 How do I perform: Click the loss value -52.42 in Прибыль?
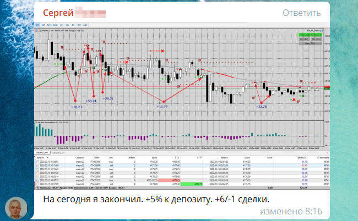[x=304, y=165]
